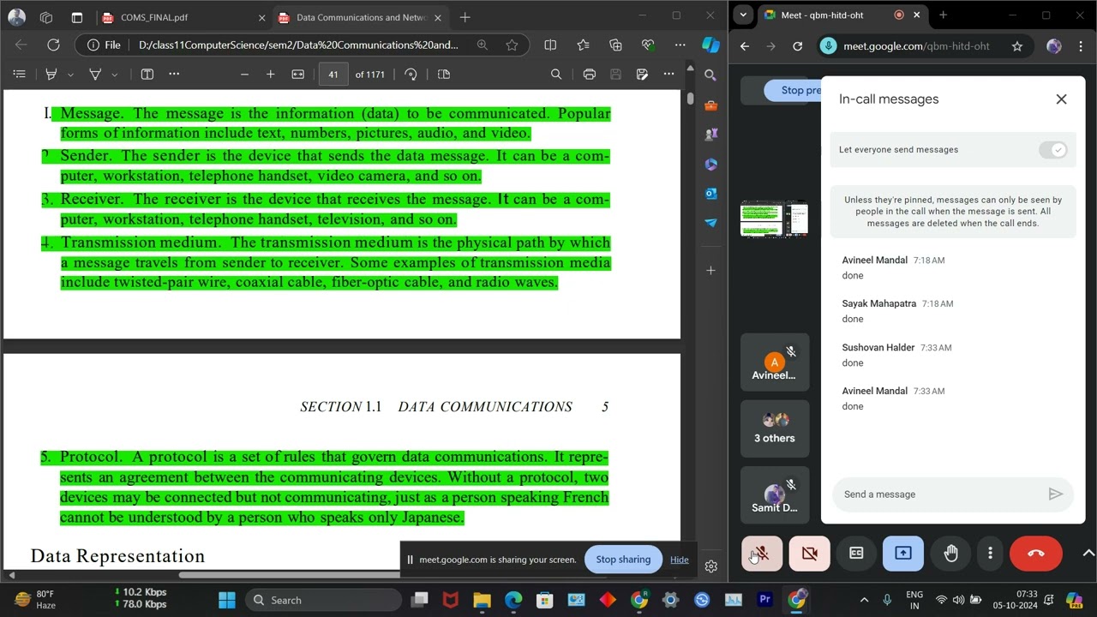Toggle PDF page view layout button

tap(147, 75)
